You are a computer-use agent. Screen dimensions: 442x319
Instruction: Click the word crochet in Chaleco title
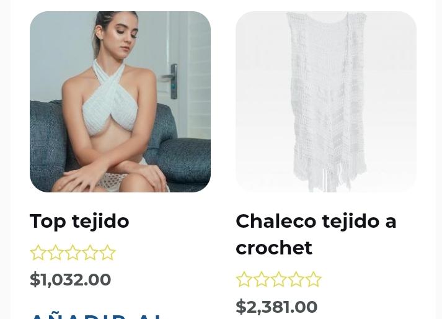(274, 248)
